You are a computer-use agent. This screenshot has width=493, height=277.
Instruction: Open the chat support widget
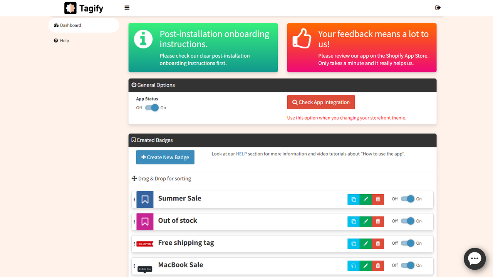pos(475,259)
